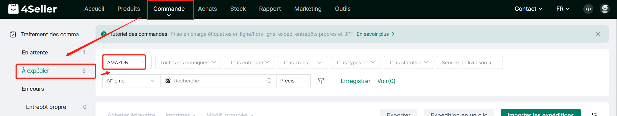
Task: Select the À expédier sidebar item
Action: pyautogui.click(x=54, y=71)
